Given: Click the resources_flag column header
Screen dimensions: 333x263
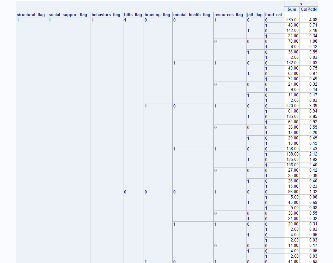Looking at the screenshot, I should [229, 15].
